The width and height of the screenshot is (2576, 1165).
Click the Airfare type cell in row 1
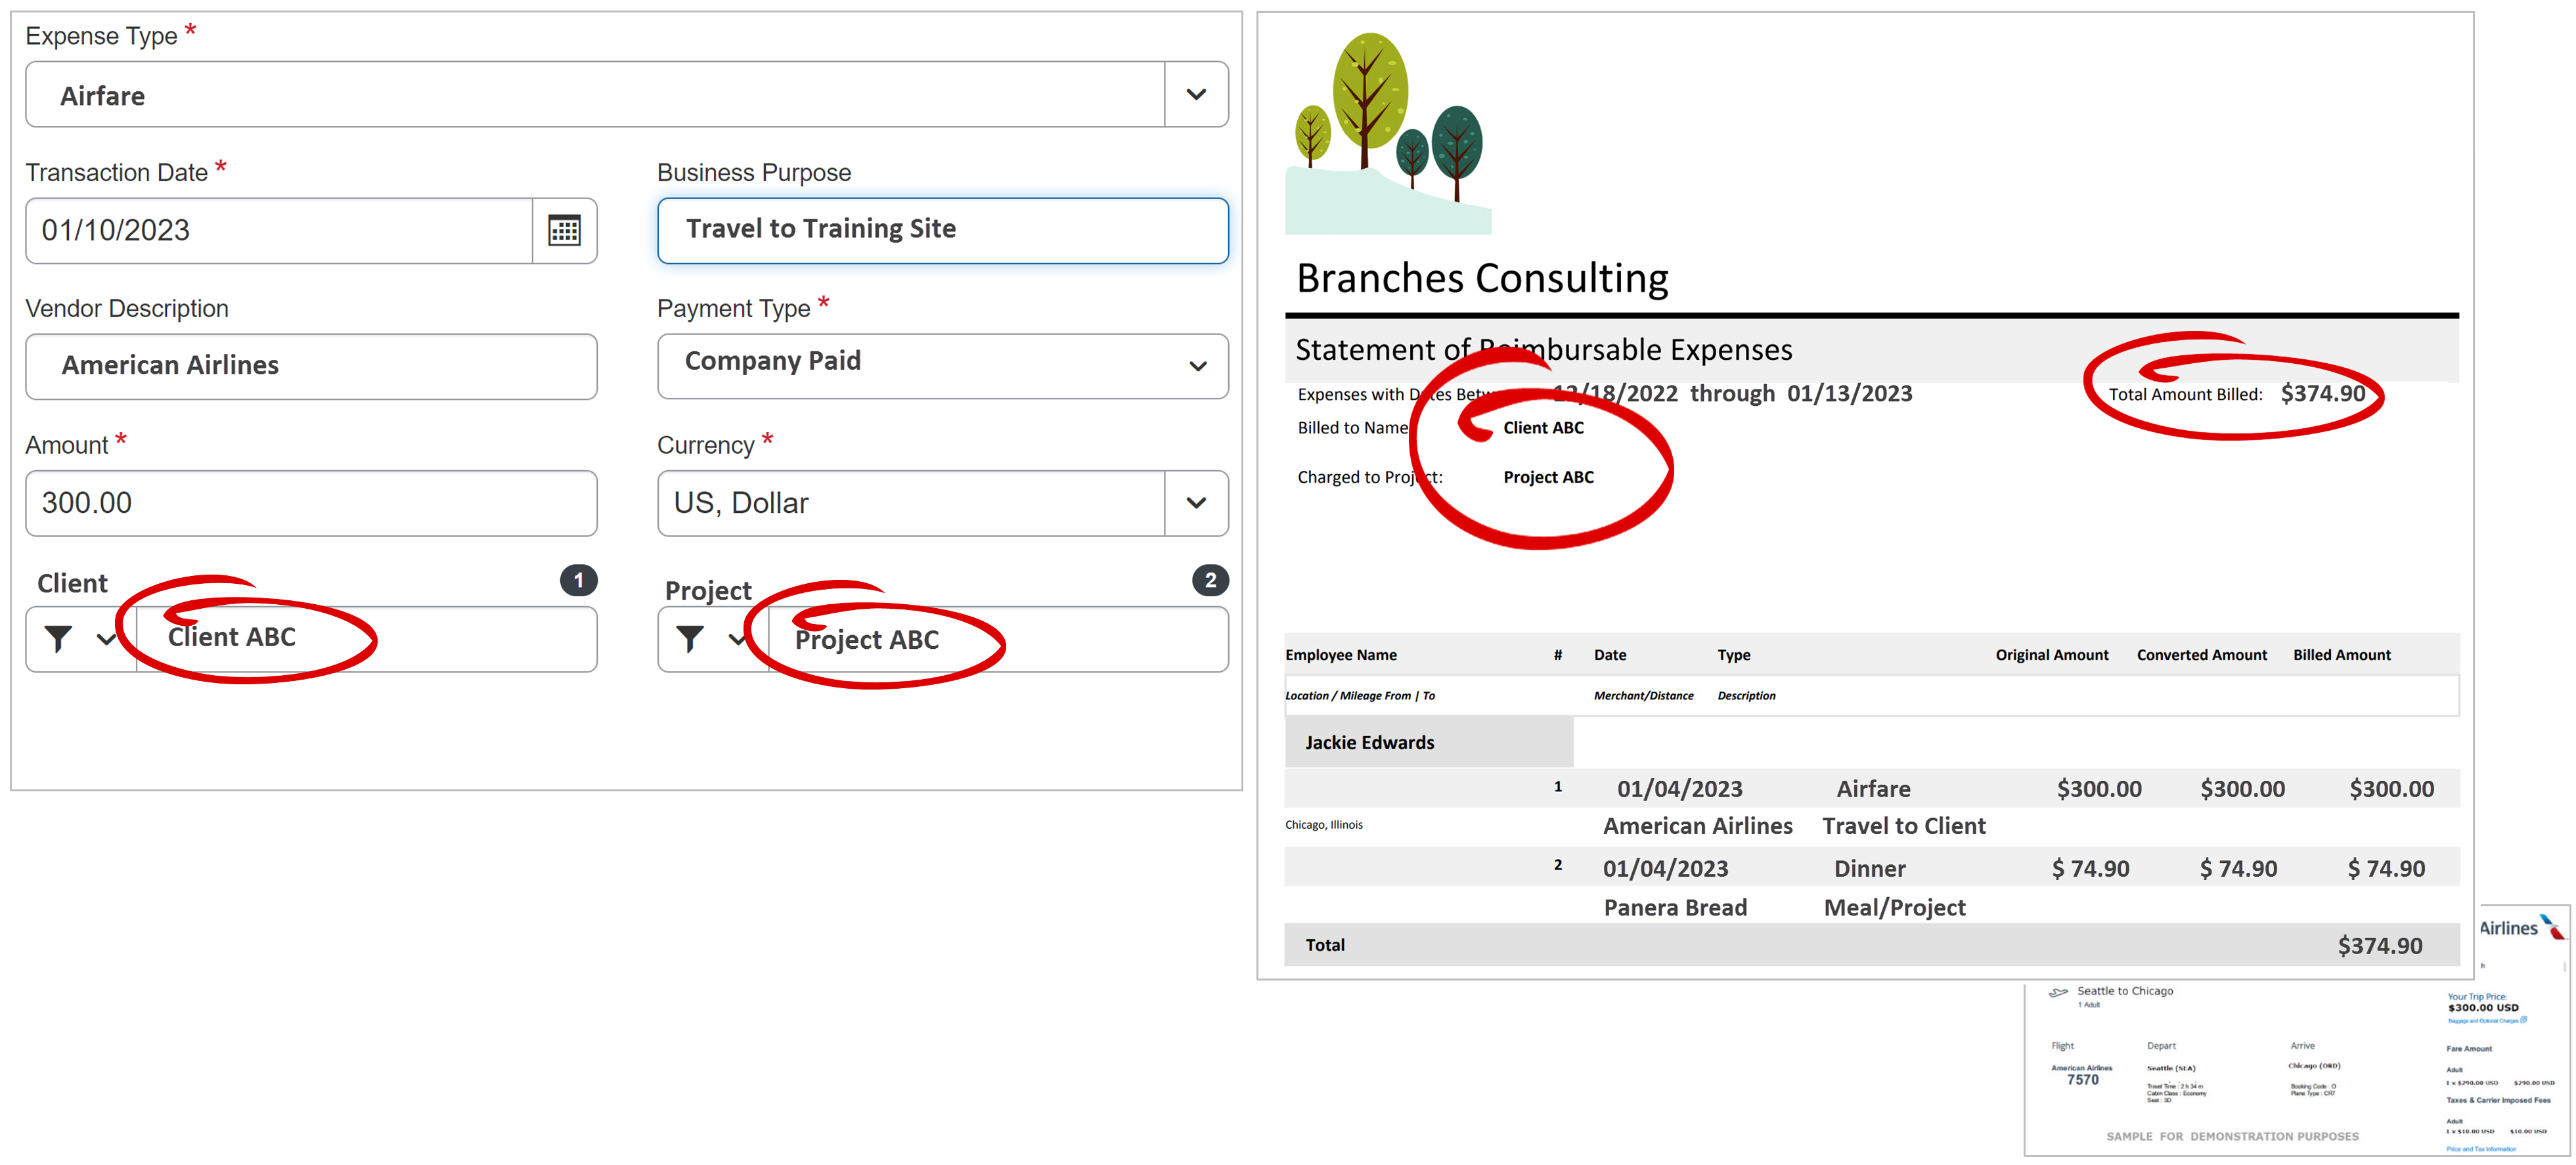[1873, 789]
